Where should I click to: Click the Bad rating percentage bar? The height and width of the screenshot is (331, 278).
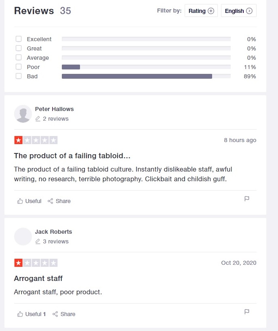pos(146,76)
